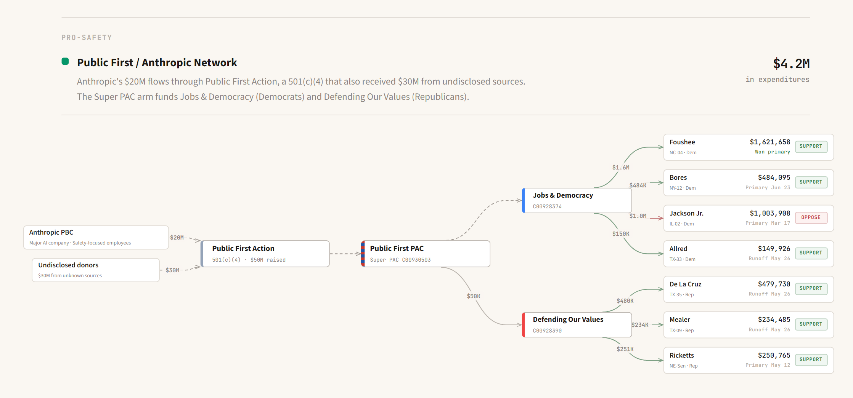853x398 pixels.
Task: Click SUPPORT badge on Ricketts card
Action: click(x=811, y=360)
